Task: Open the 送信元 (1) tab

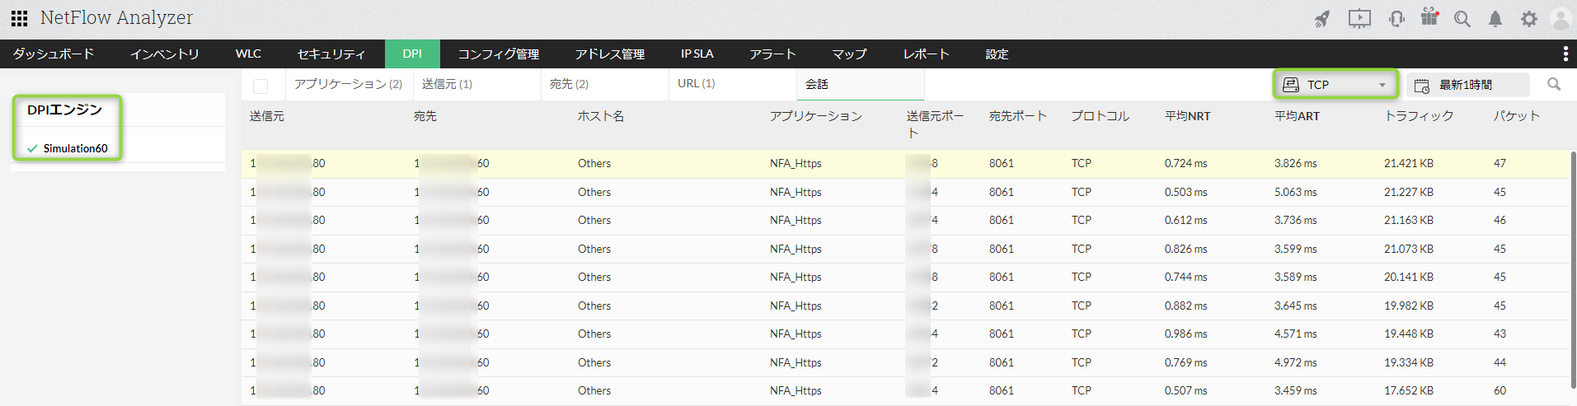Action: pos(447,84)
